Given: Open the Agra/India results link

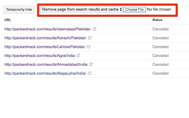Looking at the screenshot, I should point(40,56).
